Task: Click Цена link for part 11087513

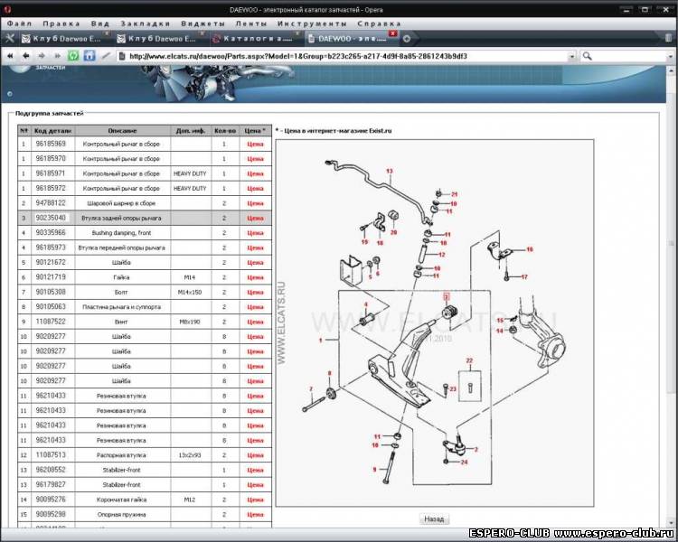Action: click(x=255, y=454)
